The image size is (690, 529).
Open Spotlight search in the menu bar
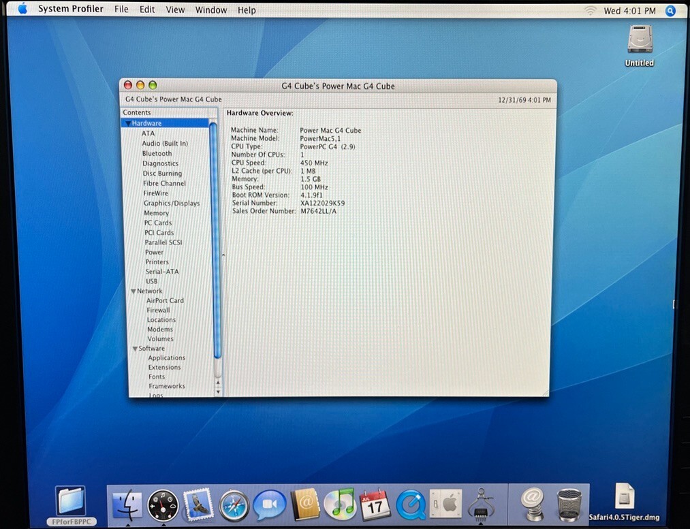[670, 11]
